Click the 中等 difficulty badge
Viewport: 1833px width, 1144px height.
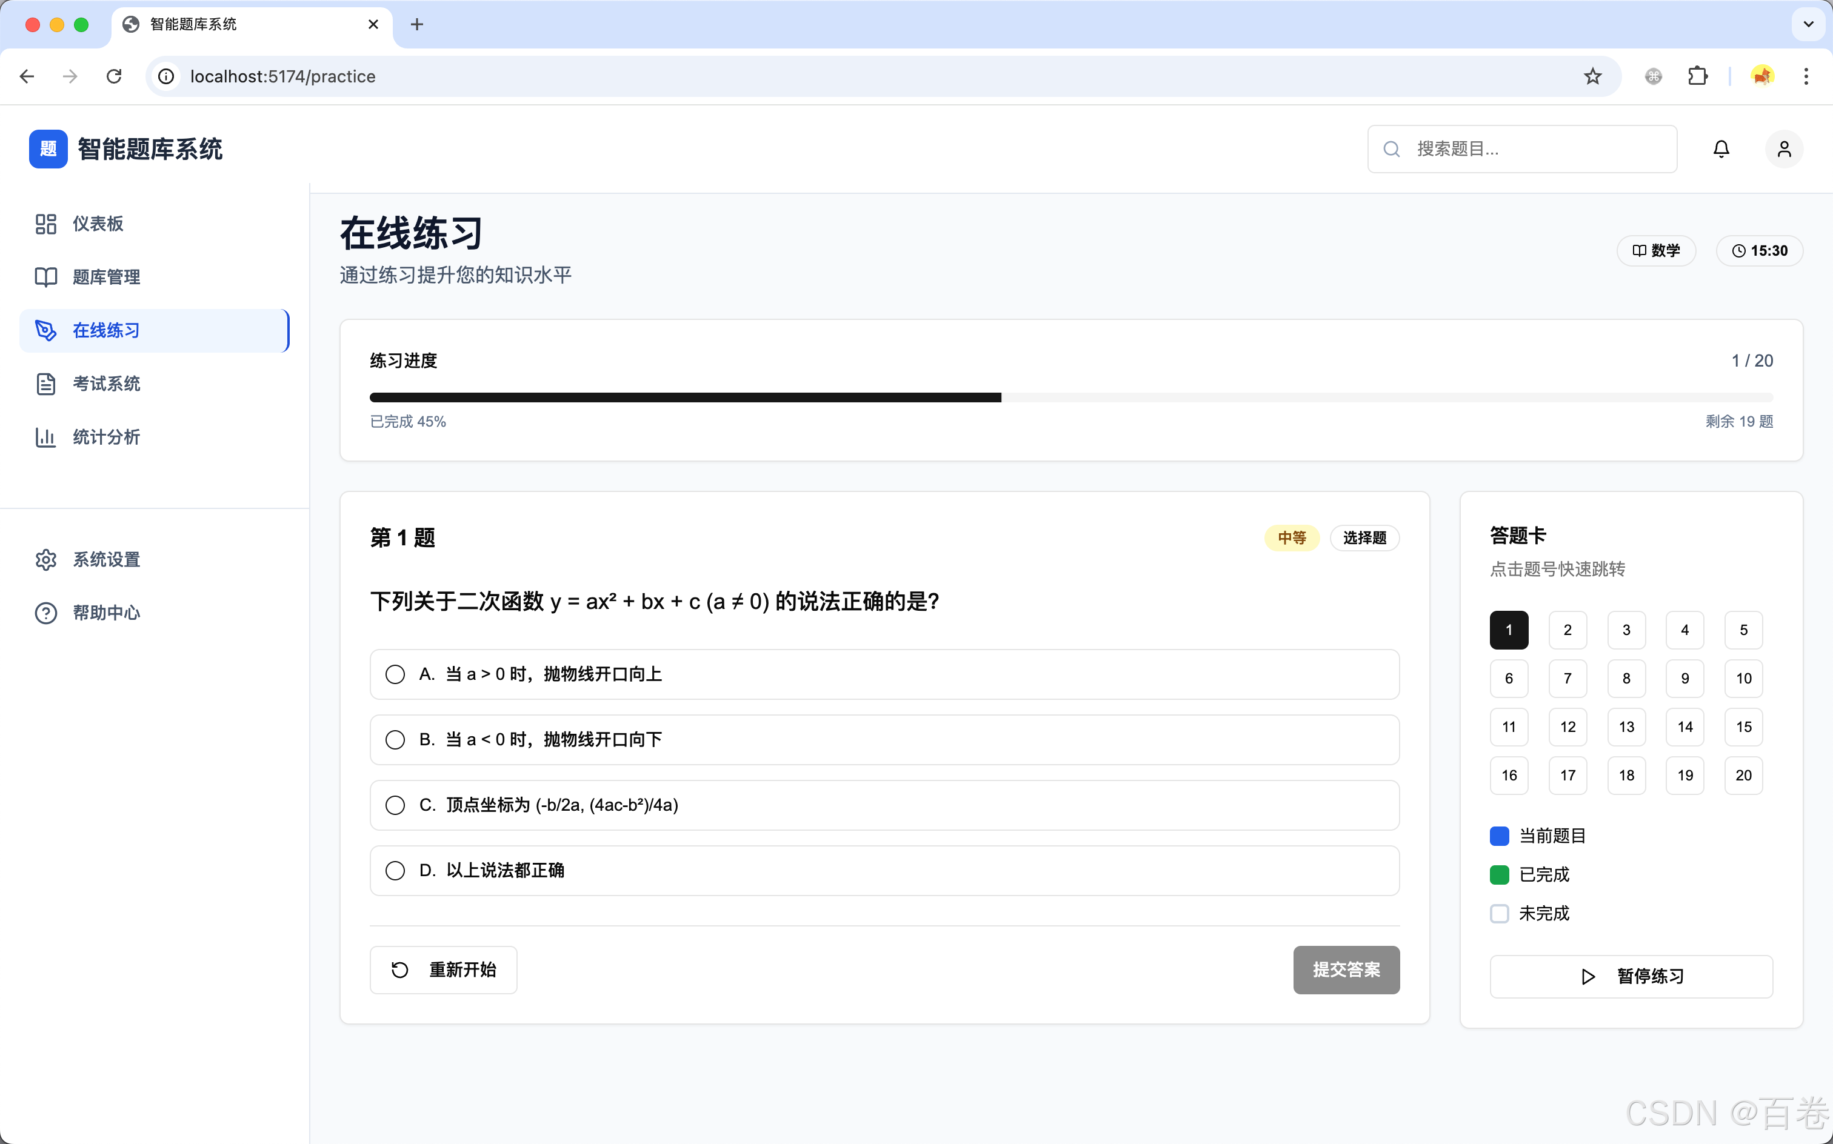(1291, 538)
